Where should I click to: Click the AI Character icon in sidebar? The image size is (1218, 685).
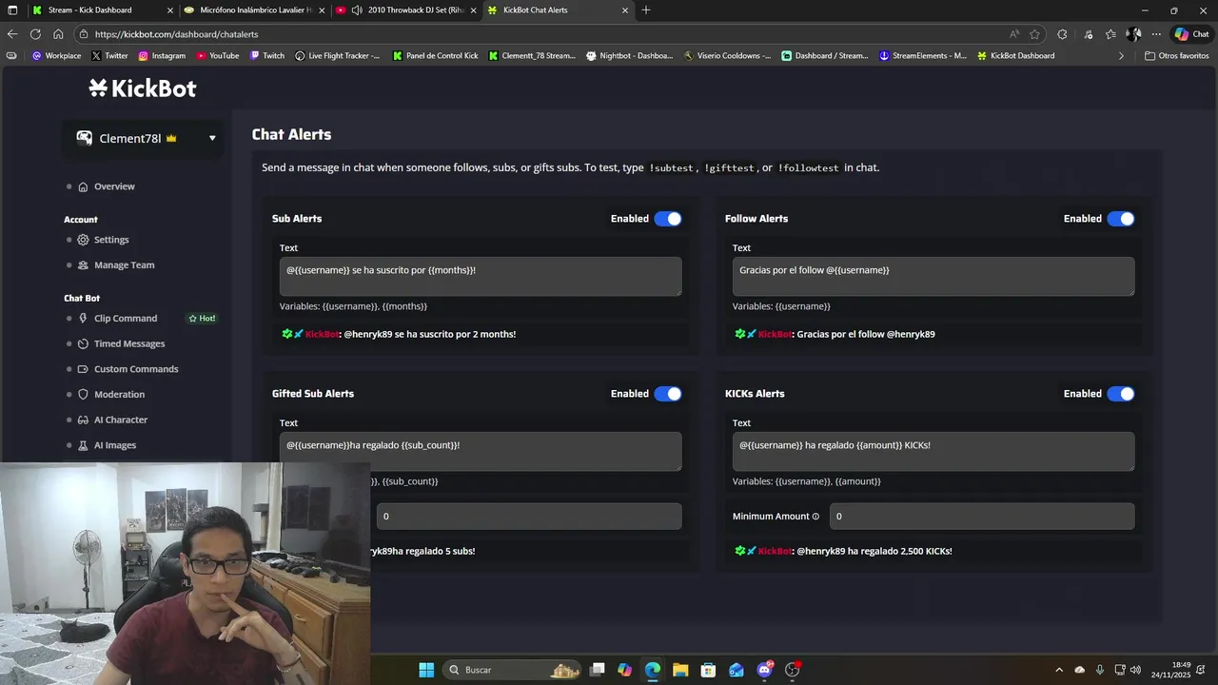[83, 420]
